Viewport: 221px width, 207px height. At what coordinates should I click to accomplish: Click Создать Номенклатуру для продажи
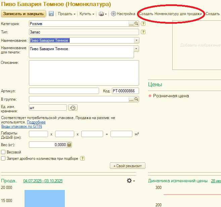point(170,14)
